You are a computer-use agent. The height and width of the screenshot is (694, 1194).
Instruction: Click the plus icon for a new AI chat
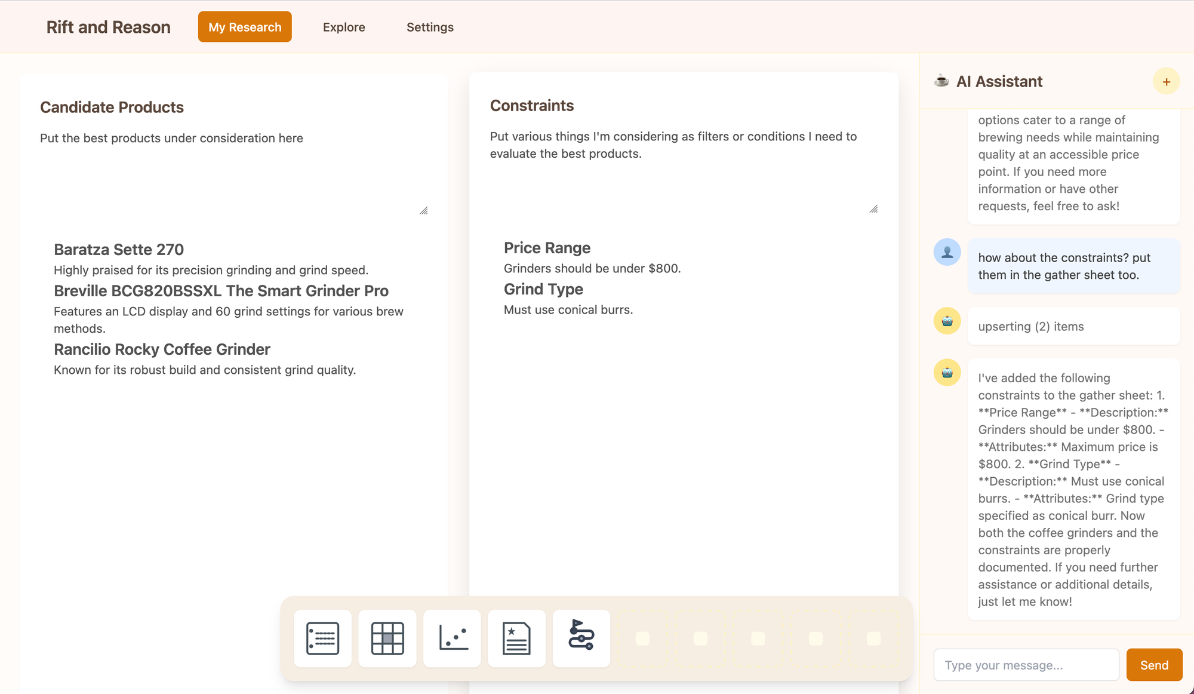tap(1166, 82)
